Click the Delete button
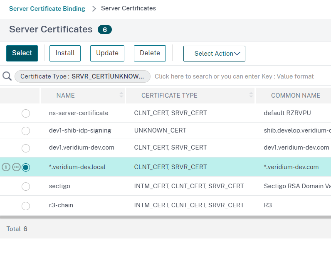The height and width of the screenshot is (258, 331). tap(150, 53)
